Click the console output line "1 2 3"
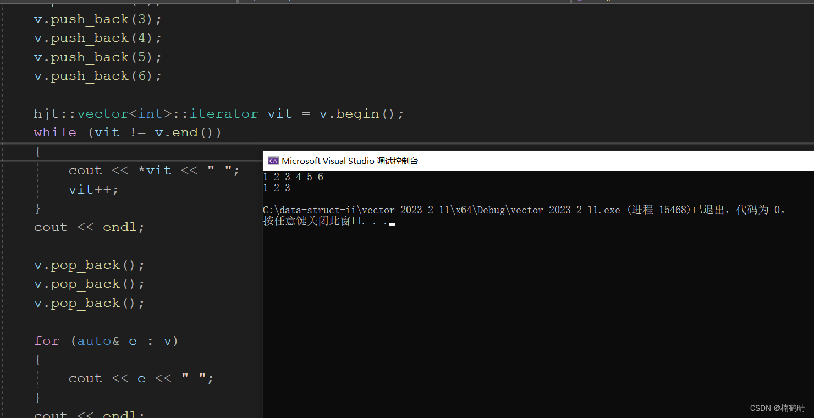Viewport: 814px width, 418px height. tap(277, 188)
